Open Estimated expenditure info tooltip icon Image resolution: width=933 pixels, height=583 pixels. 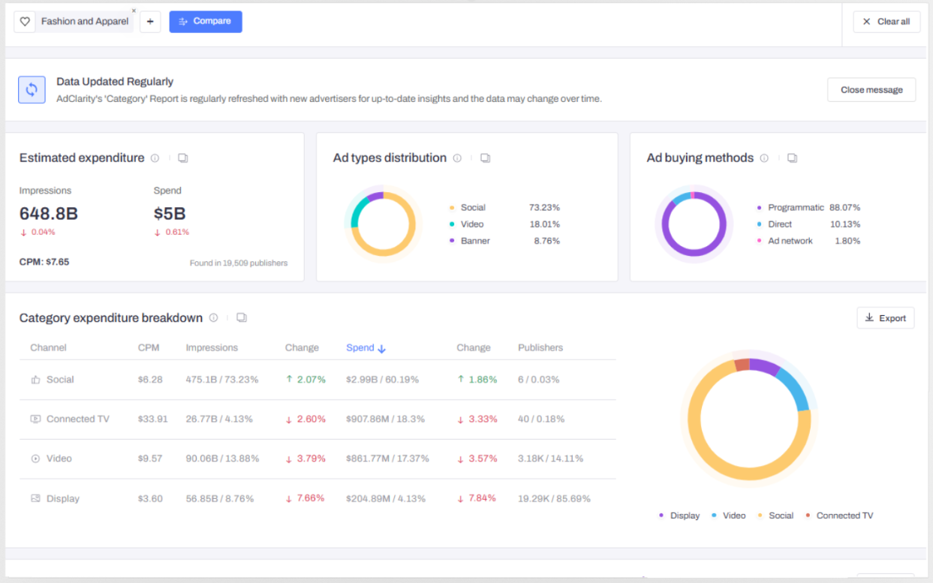tap(155, 158)
